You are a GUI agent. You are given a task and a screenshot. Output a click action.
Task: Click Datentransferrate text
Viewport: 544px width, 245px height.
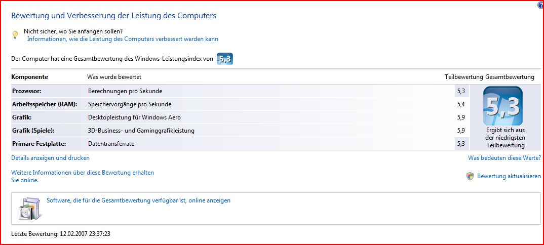(111, 144)
